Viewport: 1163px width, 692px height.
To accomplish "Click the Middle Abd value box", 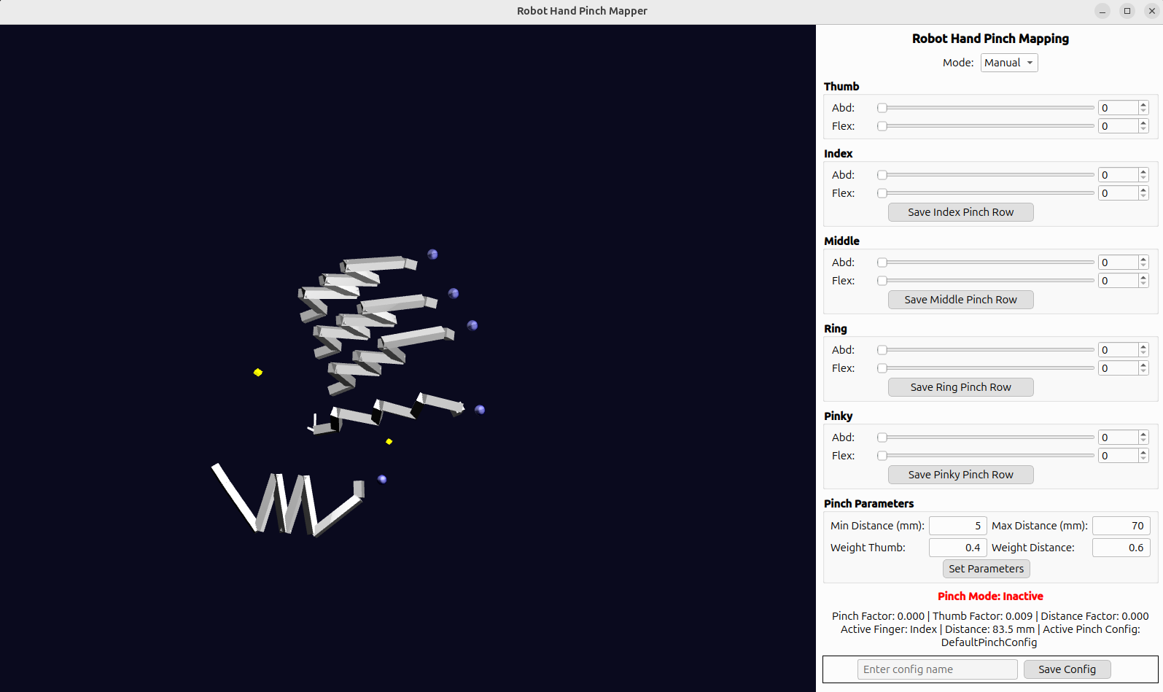I will [x=1119, y=263].
